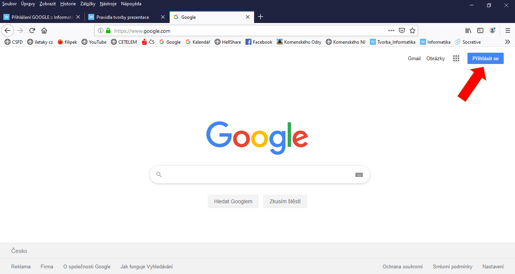
Task: Open the Tvorba_Informatika bookmark
Action: pyautogui.click(x=392, y=42)
